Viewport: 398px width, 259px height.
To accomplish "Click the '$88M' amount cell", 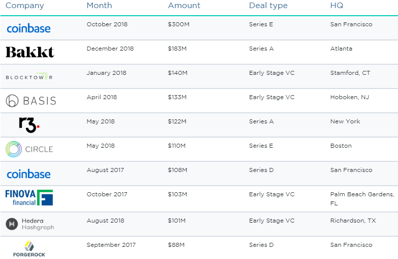I will tap(176, 245).
